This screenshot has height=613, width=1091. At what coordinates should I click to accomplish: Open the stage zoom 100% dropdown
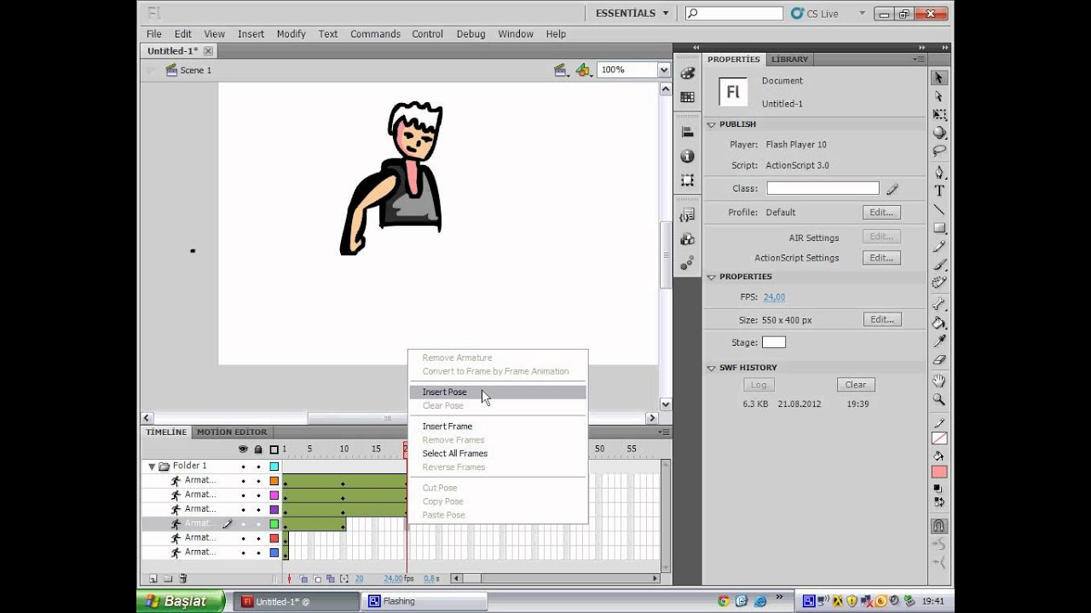click(x=663, y=70)
